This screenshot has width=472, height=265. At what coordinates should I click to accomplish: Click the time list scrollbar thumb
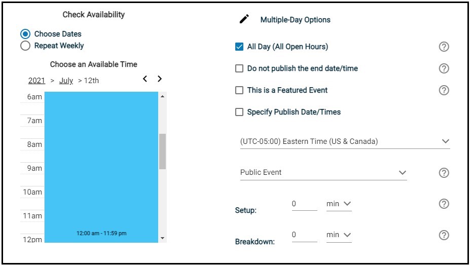162,151
